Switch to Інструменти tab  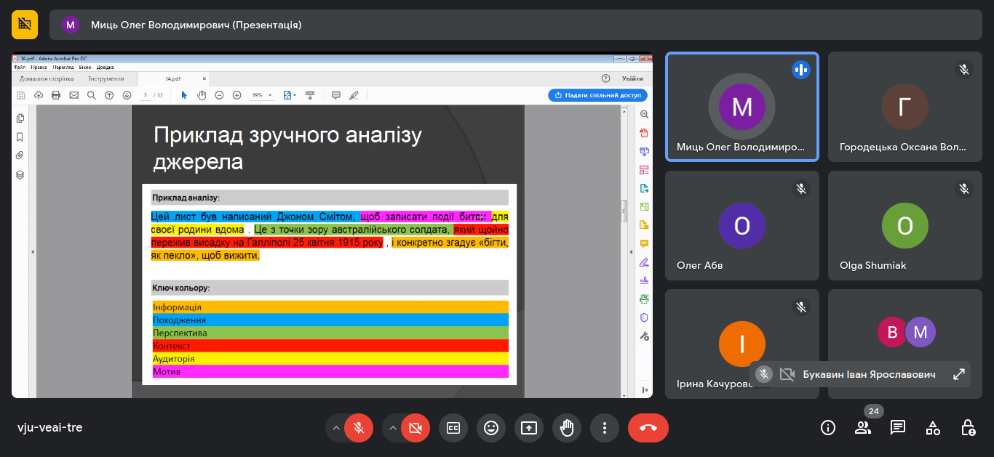click(x=106, y=78)
